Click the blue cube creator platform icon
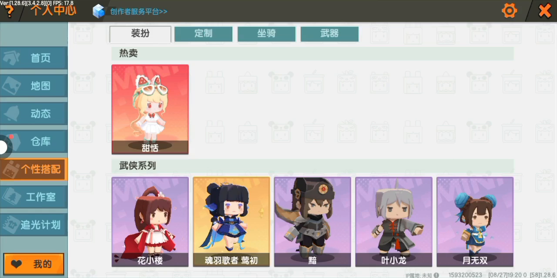Viewport: 557px width, 278px height. tap(99, 11)
